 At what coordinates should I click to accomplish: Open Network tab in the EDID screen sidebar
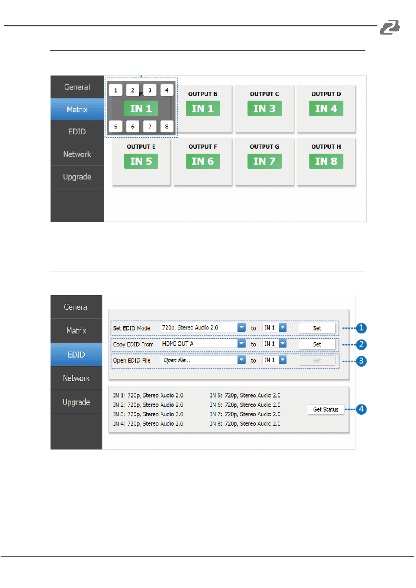(x=76, y=378)
